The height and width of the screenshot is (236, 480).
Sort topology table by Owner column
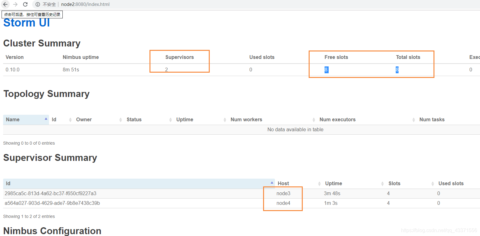pyautogui.click(x=99, y=120)
